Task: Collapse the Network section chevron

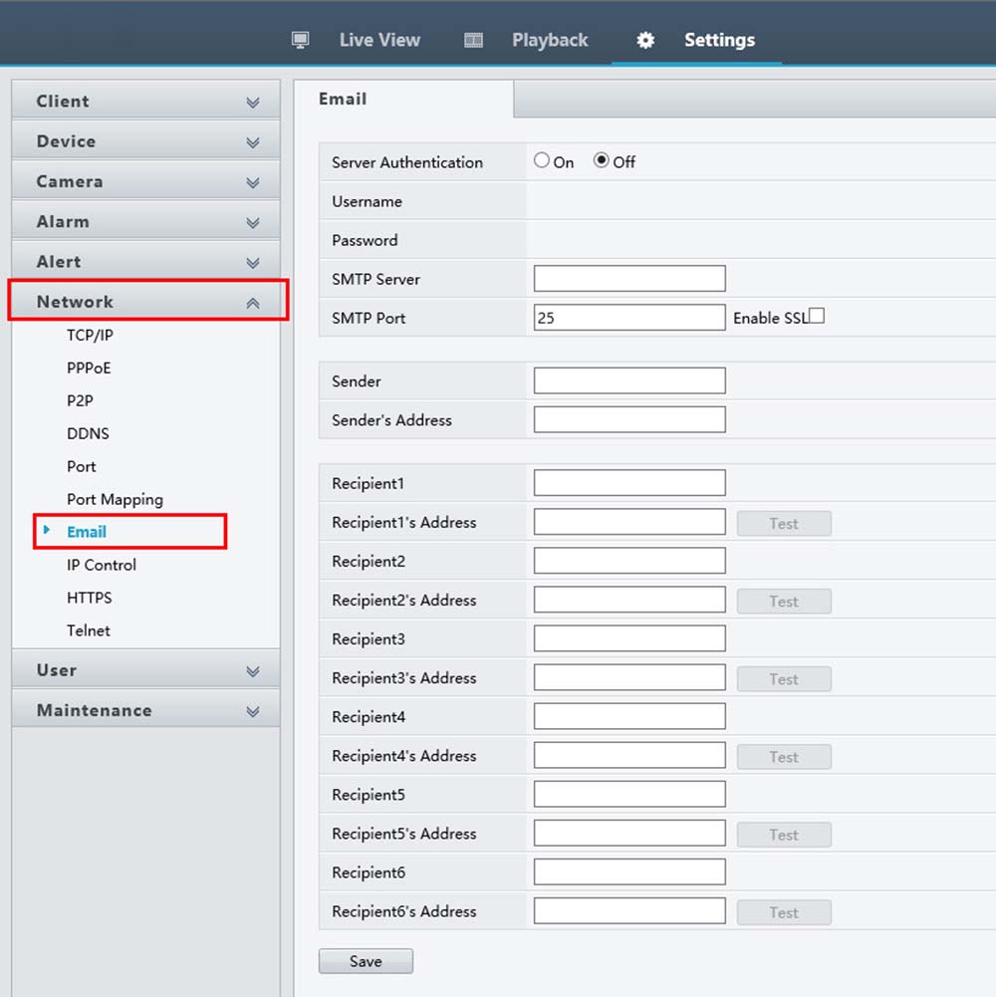Action: point(253,303)
